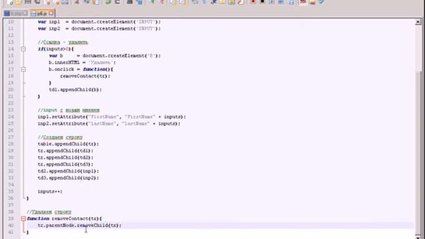Click the 'inp1.setAttribute' line 24 code

(112, 117)
